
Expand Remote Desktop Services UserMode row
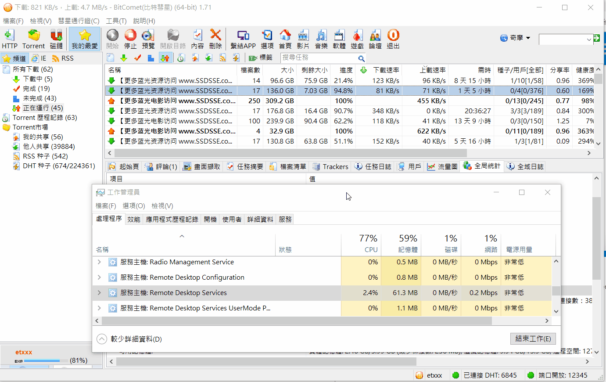99,308
